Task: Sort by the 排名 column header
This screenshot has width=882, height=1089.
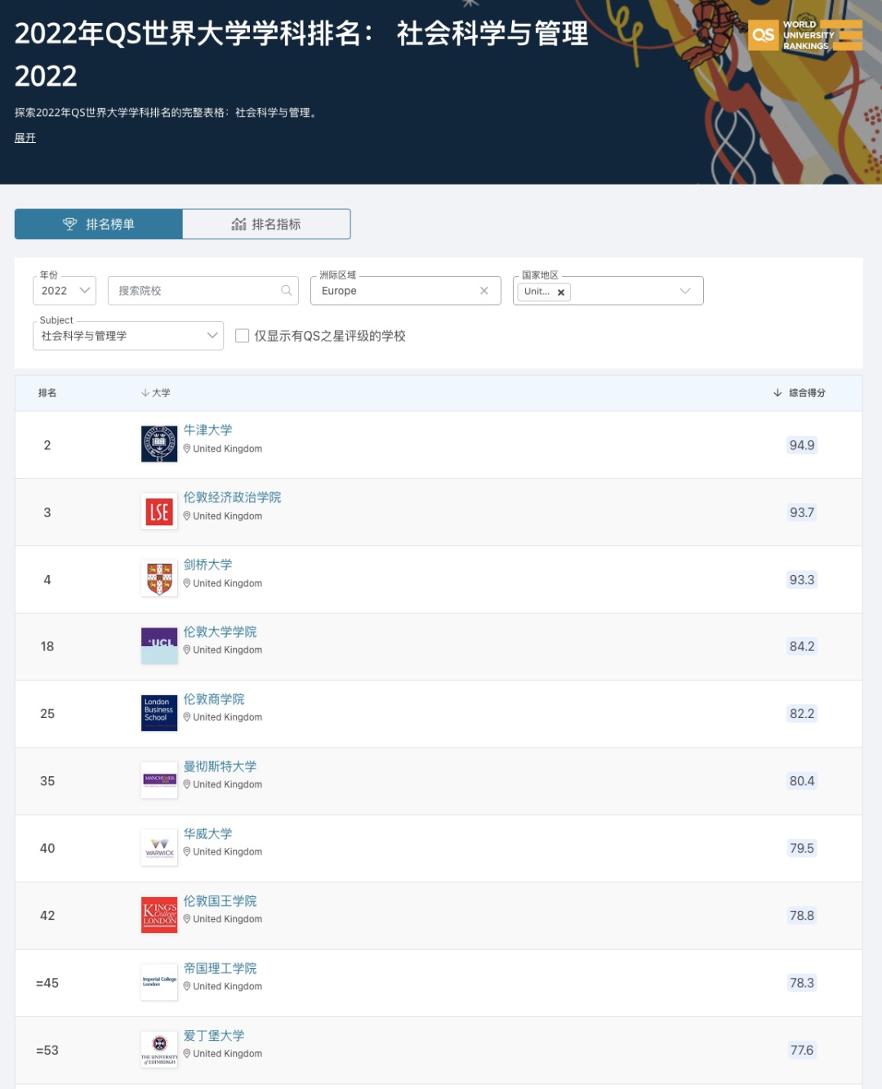Action: 47,393
